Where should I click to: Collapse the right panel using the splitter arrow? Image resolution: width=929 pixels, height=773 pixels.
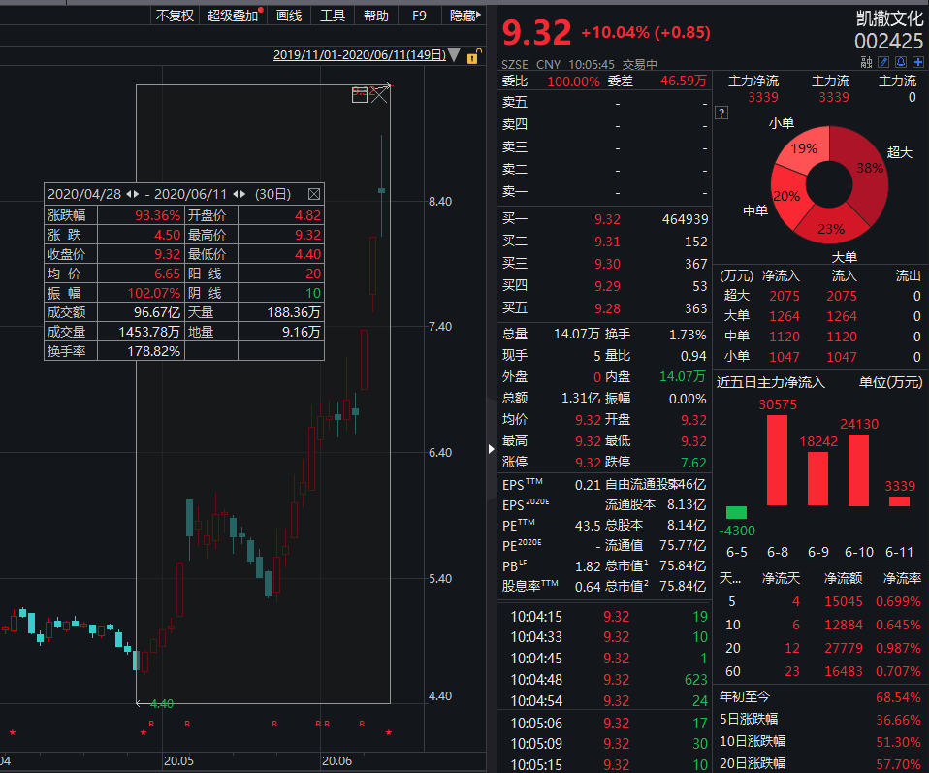[x=491, y=448]
